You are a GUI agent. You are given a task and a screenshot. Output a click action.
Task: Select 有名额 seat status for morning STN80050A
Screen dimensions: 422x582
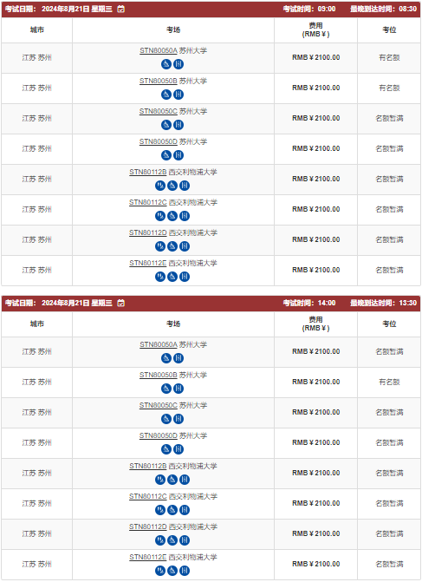389,58
